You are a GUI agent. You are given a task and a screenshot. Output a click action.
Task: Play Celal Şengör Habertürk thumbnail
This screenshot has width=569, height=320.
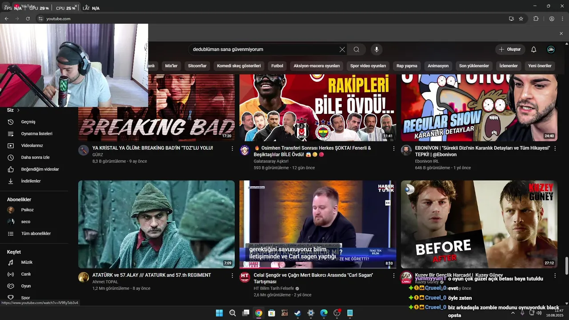tap(318, 224)
